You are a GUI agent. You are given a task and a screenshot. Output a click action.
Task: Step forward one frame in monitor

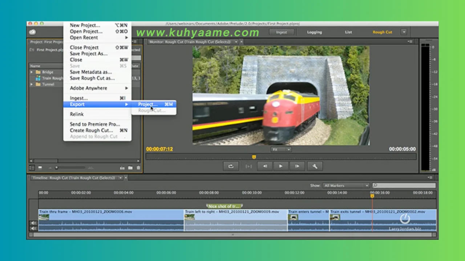click(x=297, y=166)
